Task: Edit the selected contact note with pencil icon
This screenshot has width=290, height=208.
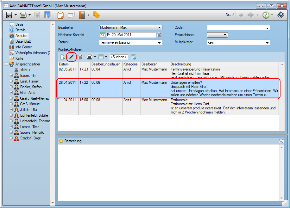Action: (72, 57)
